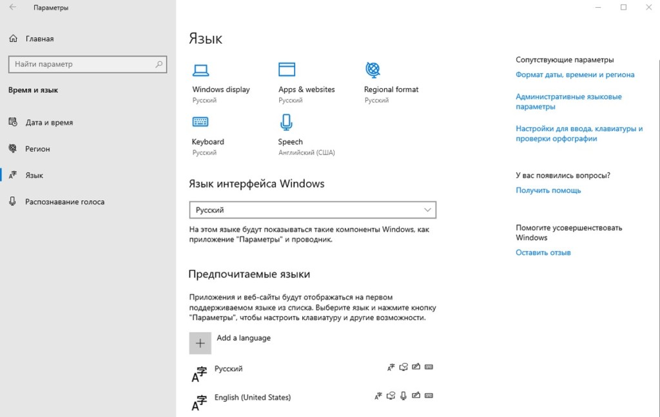Click the chevron of the Русский combo box
660x417 pixels.
click(427, 210)
